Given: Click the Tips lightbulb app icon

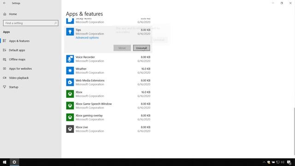Looking at the screenshot, I should [70, 32].
